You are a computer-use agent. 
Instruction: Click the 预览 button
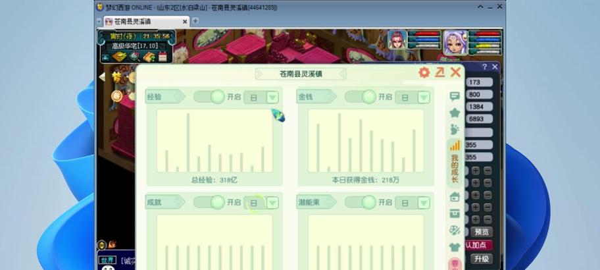tap(482, 232)
